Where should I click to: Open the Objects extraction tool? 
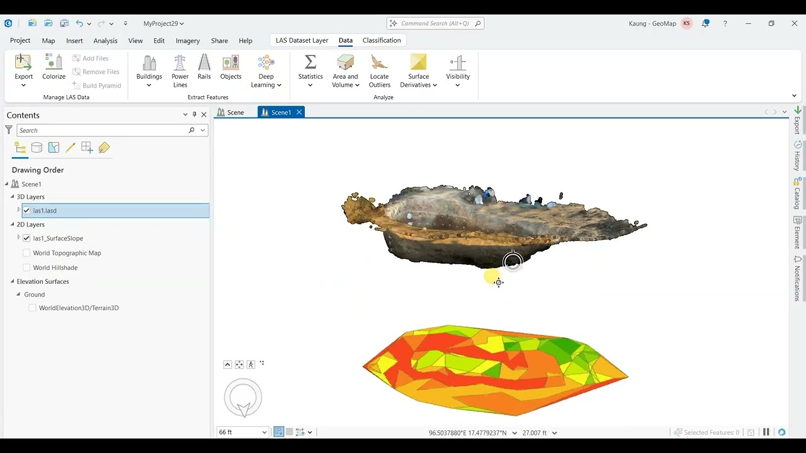tap(230, 67)
